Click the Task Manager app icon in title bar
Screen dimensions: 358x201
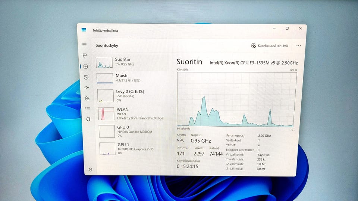84,30
